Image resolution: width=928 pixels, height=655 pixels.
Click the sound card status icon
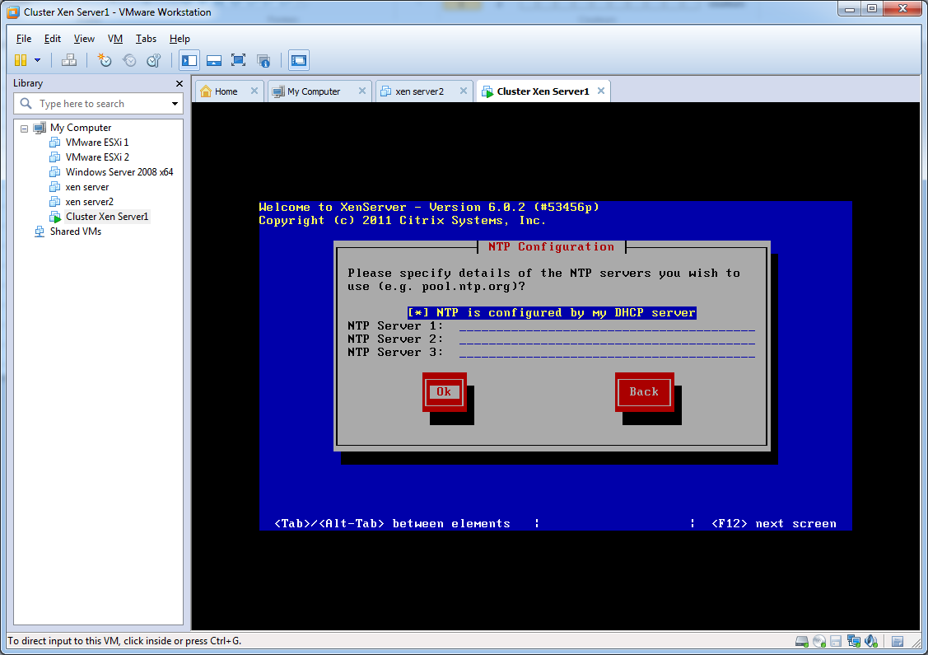[869, 641]
